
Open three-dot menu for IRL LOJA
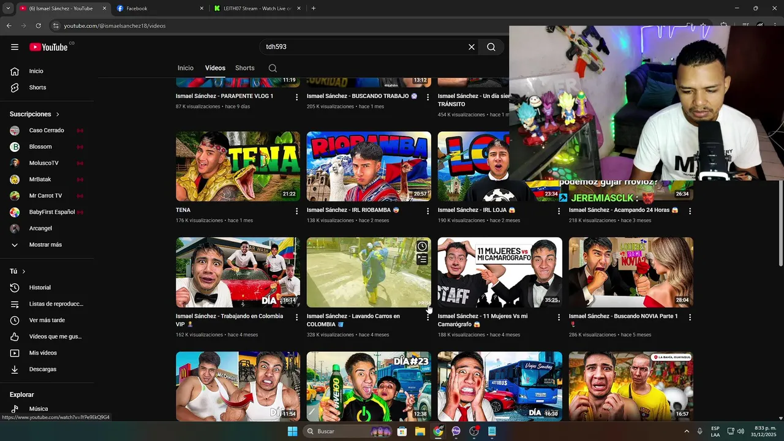coord(559,211)
